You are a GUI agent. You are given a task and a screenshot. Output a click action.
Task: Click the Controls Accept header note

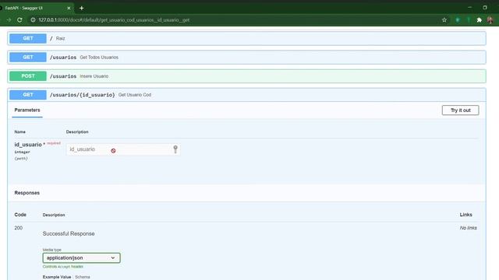coord(63,267)
